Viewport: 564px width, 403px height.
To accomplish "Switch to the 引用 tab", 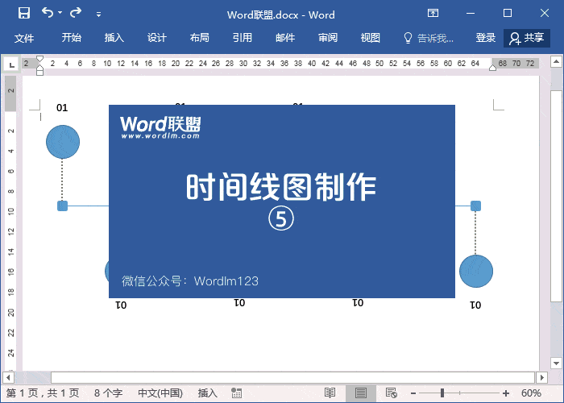I will point(242,38).
